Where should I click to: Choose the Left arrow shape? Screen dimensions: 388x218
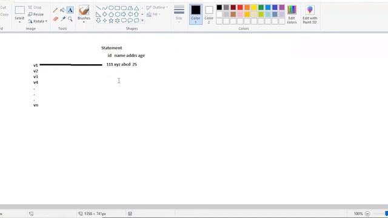point(130,15)
